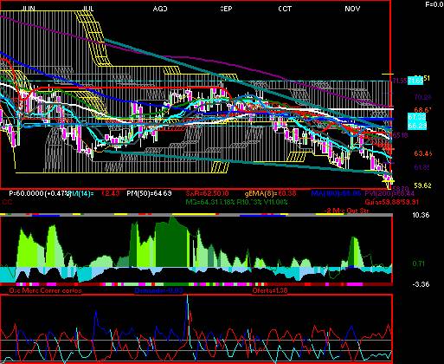Click the Osc Merc Correr cortos label

pos(46,290)
